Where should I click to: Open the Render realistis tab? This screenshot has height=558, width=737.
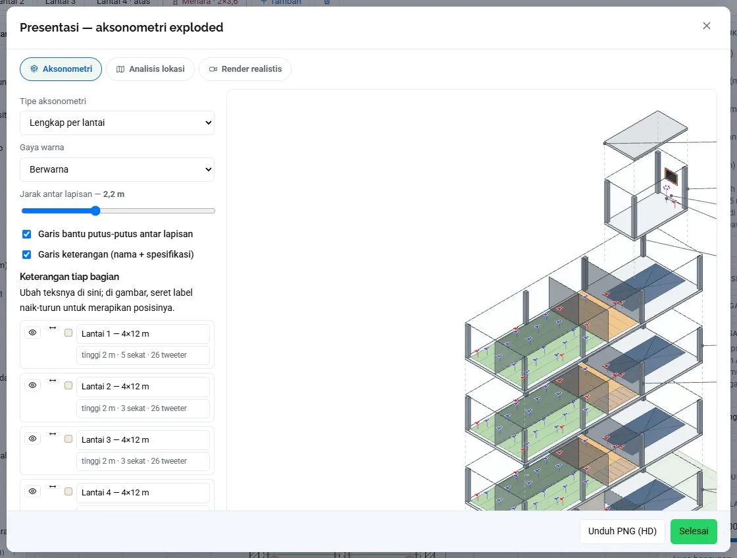pos(245,69)
